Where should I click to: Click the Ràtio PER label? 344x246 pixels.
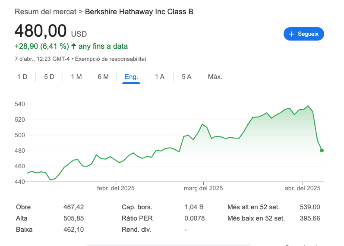(x=137, y=218)
